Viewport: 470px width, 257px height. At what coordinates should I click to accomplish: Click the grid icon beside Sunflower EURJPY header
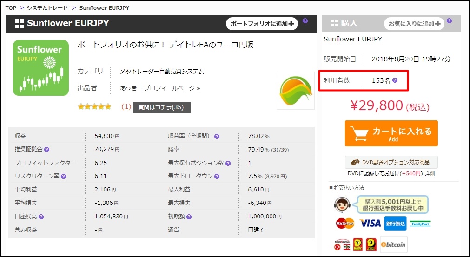click(x=19, y=23)
